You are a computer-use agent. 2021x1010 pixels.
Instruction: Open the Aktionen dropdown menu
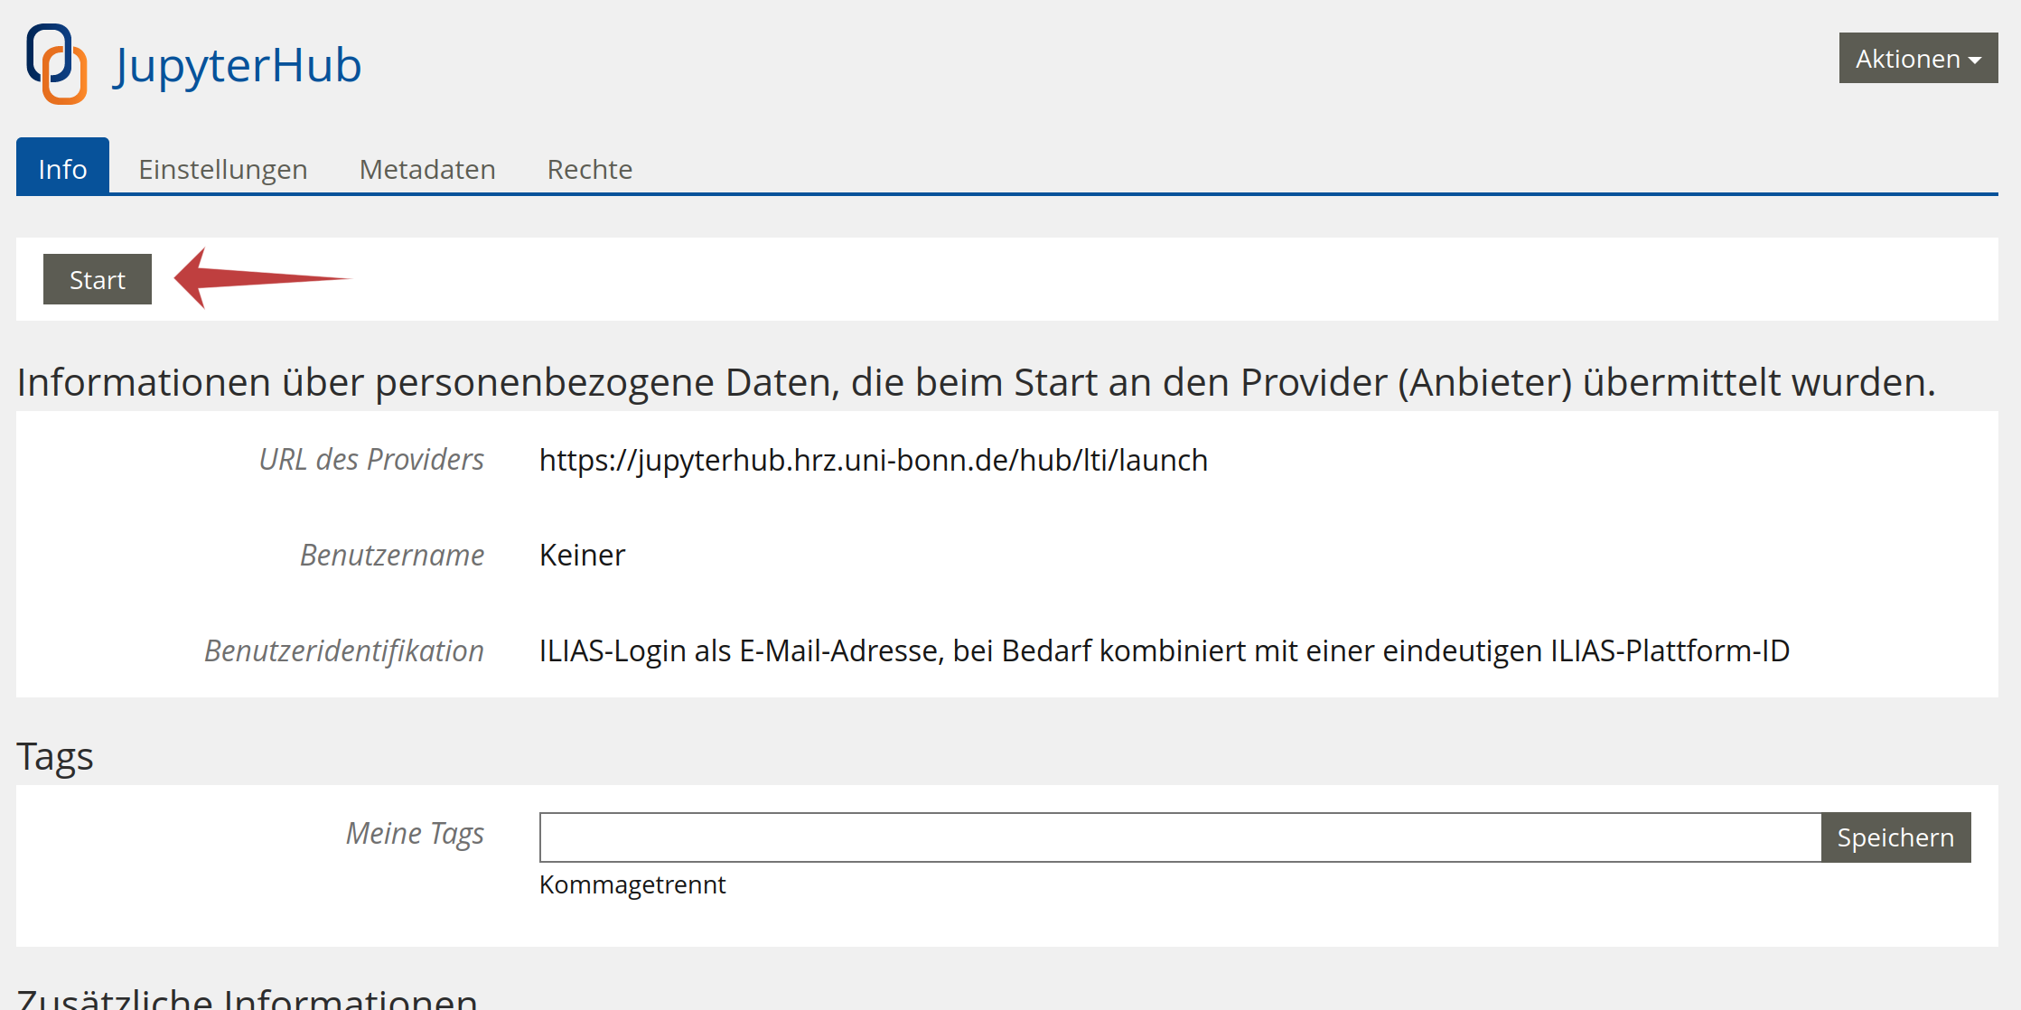(x=1918, y=59)
